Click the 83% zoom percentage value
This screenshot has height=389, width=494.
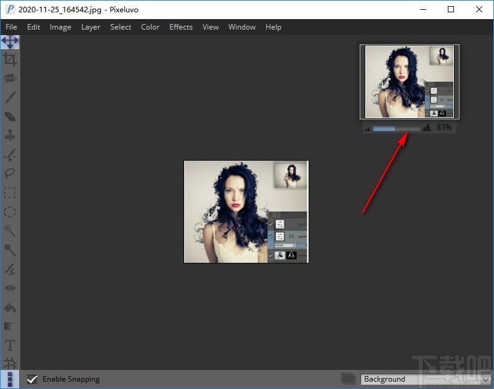pyautogui.click(x=444, y=127)
